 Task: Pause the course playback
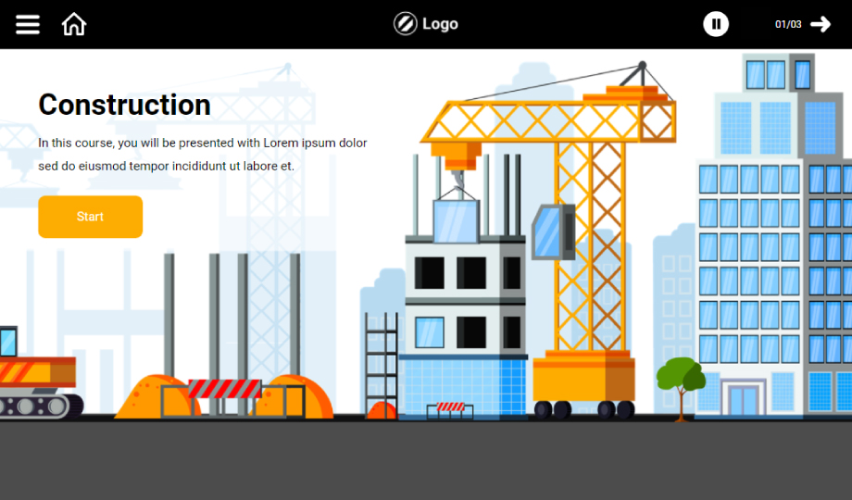pyautogui.click(x=716, y=24)
